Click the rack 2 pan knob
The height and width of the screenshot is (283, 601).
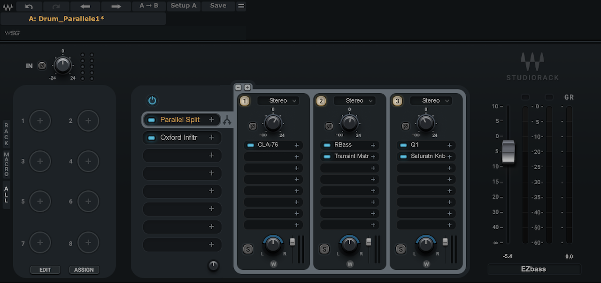tap(349, 244)
